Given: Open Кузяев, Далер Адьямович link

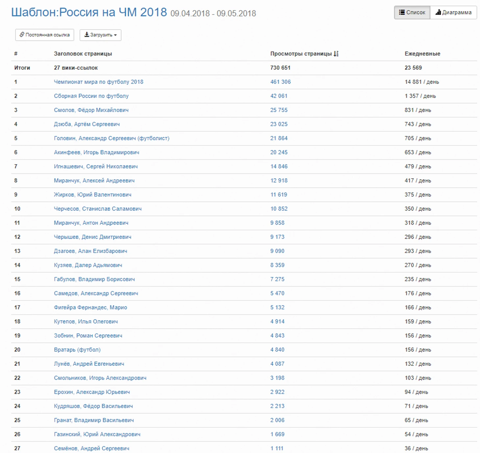Looking at the screenshot, I should tap(88, 265).
